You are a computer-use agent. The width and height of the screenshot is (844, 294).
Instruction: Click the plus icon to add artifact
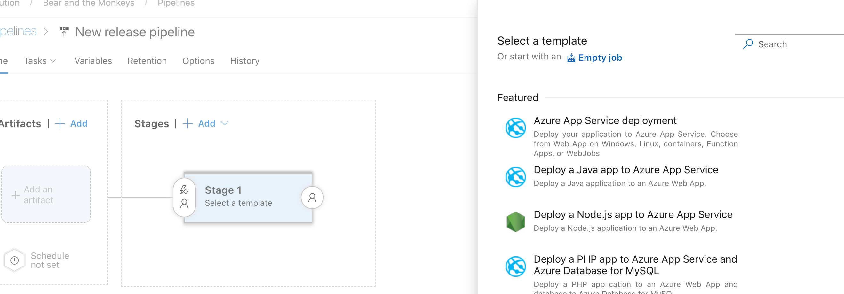click(x=15, y=195)
